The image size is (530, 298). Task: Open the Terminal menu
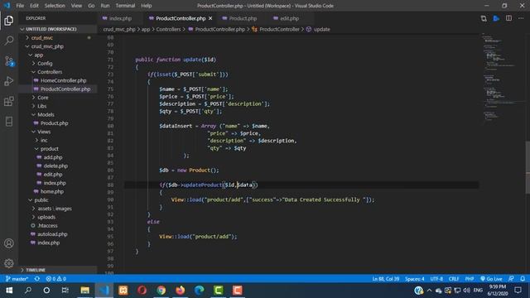coord(125,6)
